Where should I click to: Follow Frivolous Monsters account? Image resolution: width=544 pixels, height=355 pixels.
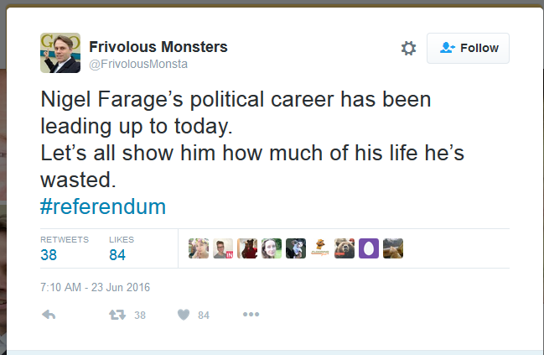(x=468, y=49)
